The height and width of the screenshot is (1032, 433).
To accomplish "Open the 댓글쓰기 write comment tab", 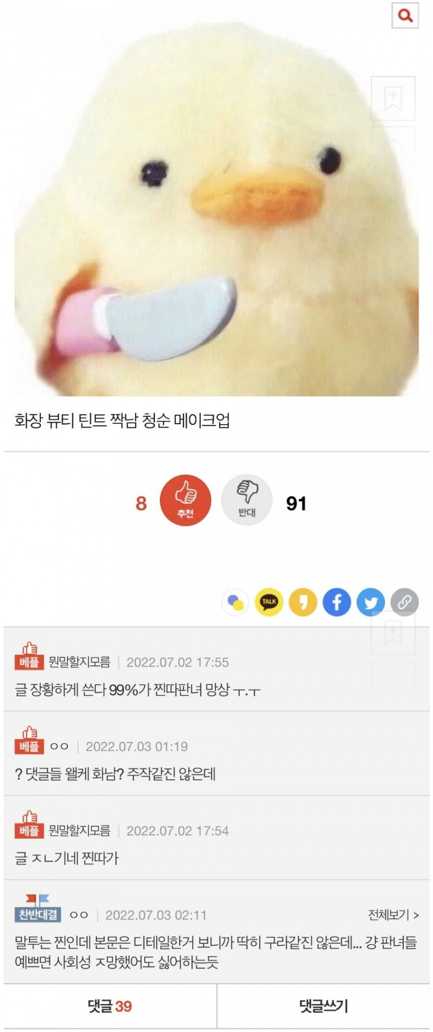I will pyautogui.click(x=323, y=1006).
